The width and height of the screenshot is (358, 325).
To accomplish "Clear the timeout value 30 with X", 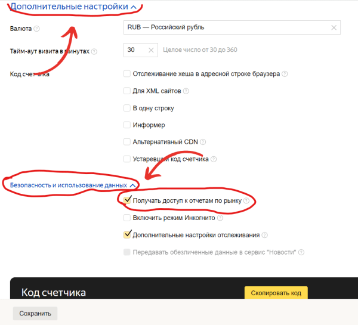I will click(150, 50).
